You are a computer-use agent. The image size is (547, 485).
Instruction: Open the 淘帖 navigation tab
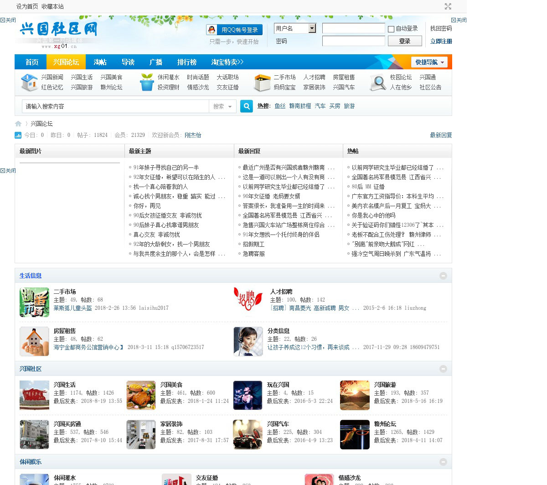click(100, 62)
